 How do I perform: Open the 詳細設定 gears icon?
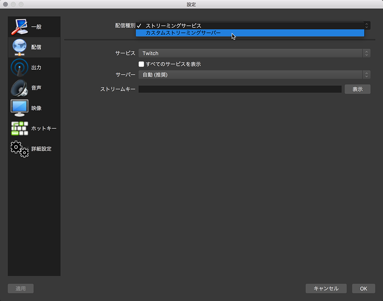[20, 149]
